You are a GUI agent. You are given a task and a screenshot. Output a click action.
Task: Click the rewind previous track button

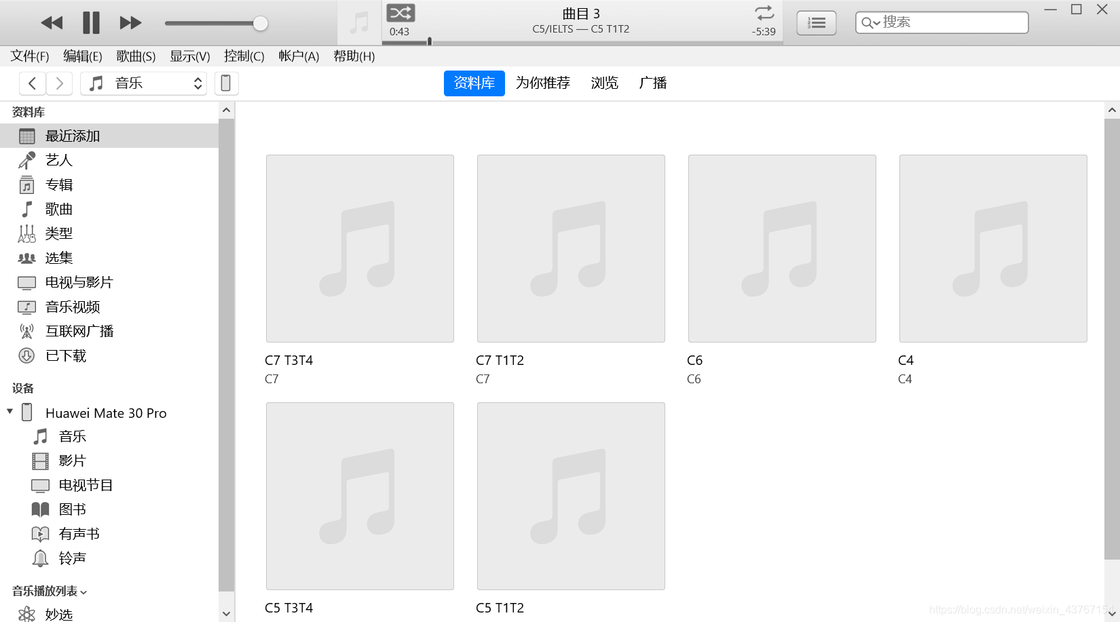[52, 23]
